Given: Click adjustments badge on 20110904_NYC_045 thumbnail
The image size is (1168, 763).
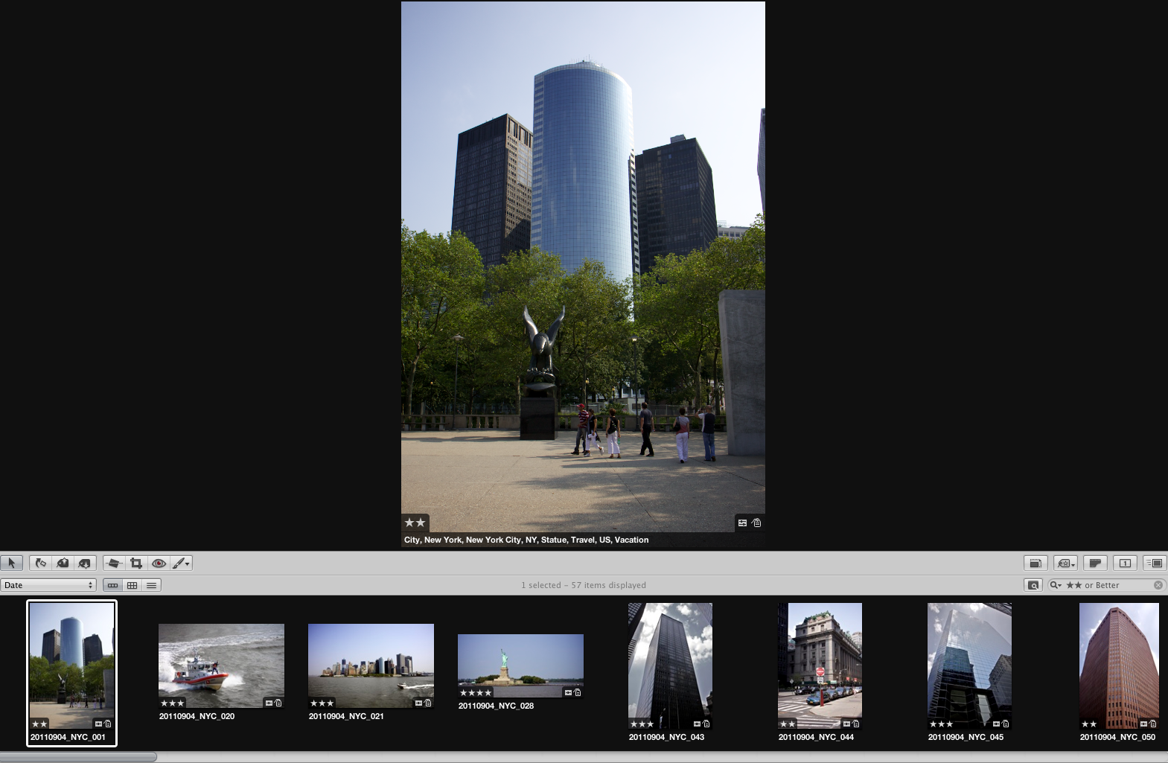Looking at the screenshot, I should click(997, 724).
